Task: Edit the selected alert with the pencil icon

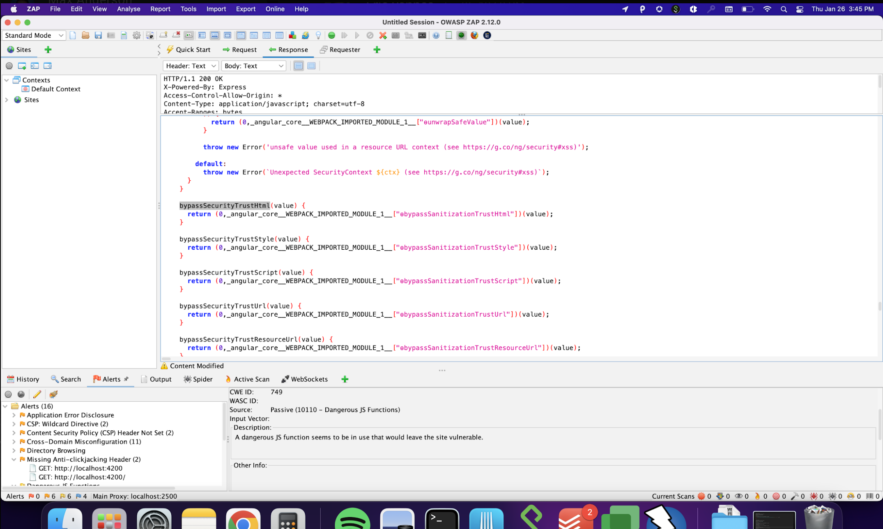Action: [x=37, y=394]
